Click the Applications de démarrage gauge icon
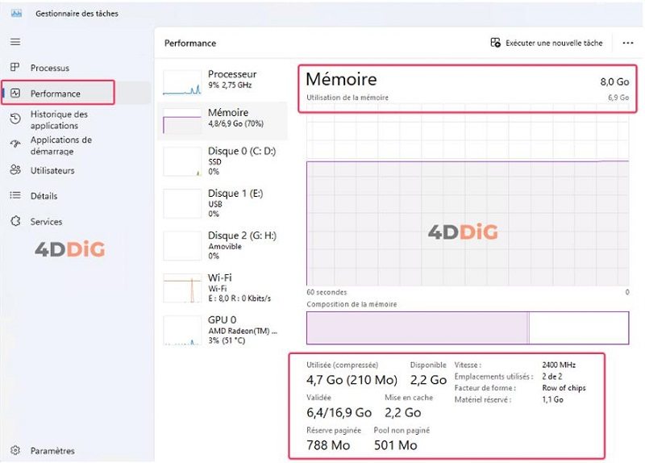 click(x=15, y=144)
